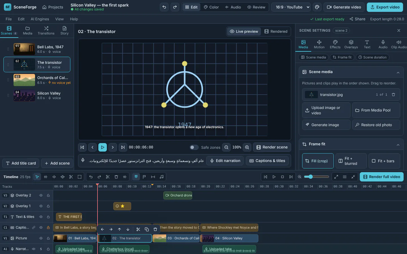Image resolution: width=407 pixels, height=254 pixels.
Task: Click the microphone icon next to narration text
Action: [83, 160]
